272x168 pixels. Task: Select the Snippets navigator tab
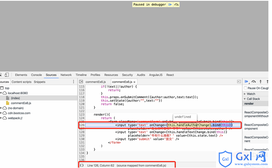pos(40,82)
